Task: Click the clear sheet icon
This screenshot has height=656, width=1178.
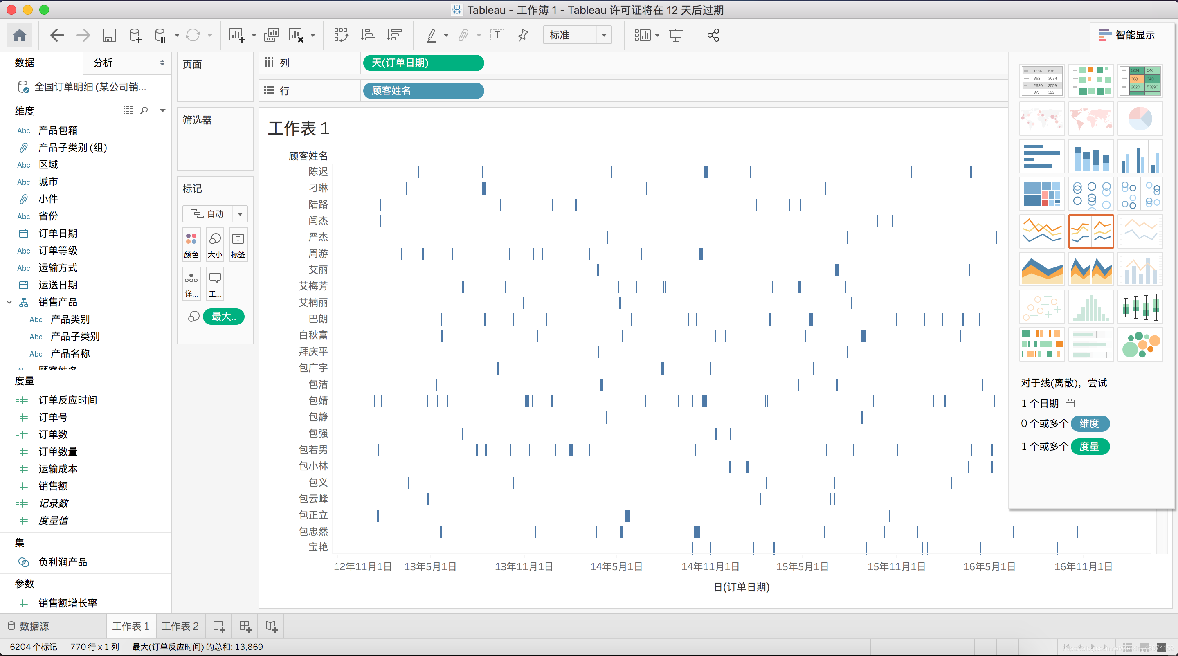Action: (296, 35)
